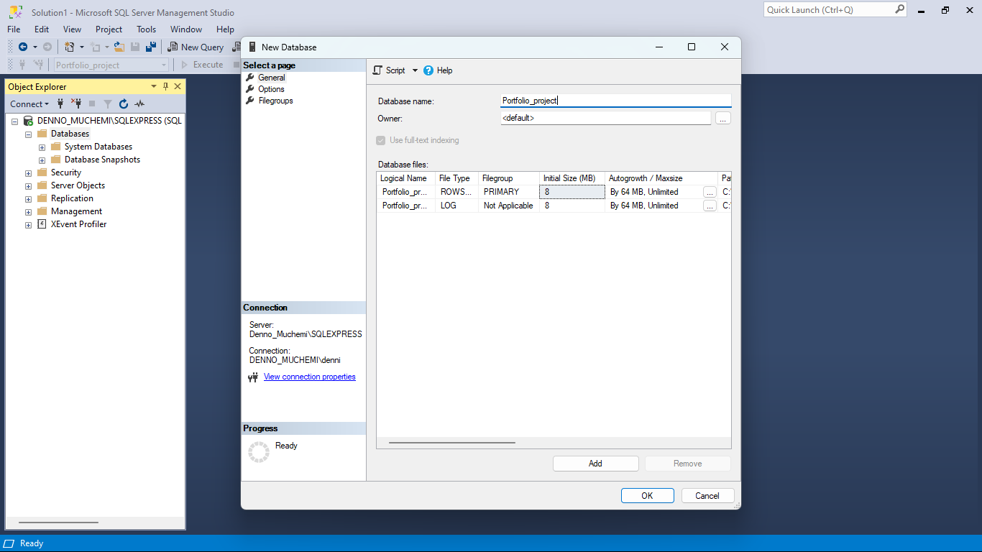The width and height of the screenshot is (982, 552).
Task: Click the Visual Studio logo in title bar
Action: click(14, 12)
